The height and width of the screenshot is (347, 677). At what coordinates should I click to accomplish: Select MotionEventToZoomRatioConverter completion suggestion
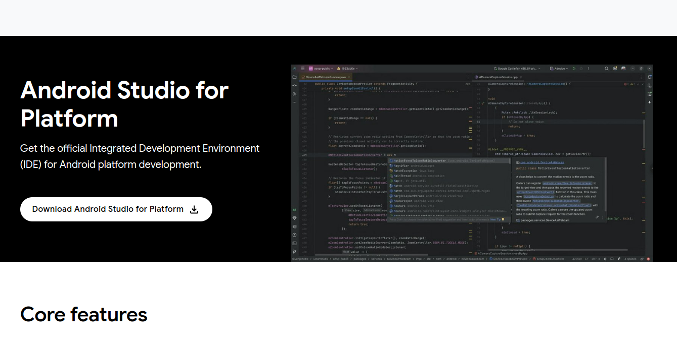pyautogui.click(x=449, y=161)
